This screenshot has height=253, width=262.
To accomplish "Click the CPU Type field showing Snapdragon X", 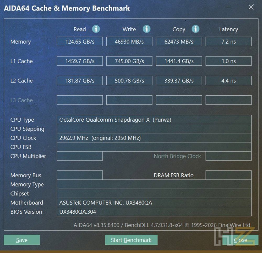I will tap(154, 120).
